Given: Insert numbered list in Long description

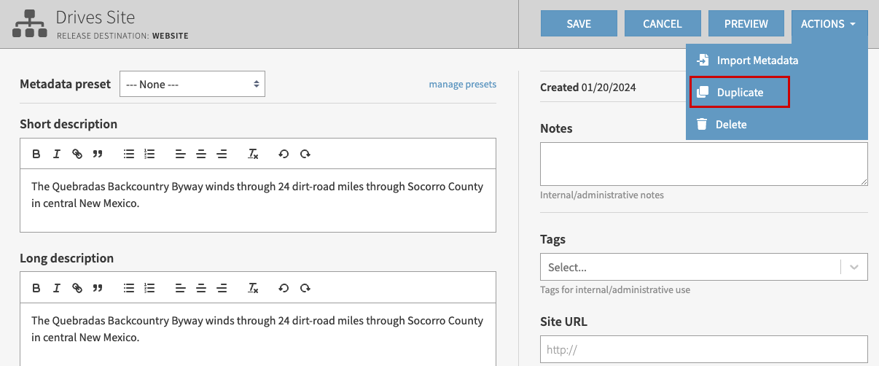Looking at the screenshot, I should pyautogui.click(x=149, y=288).
